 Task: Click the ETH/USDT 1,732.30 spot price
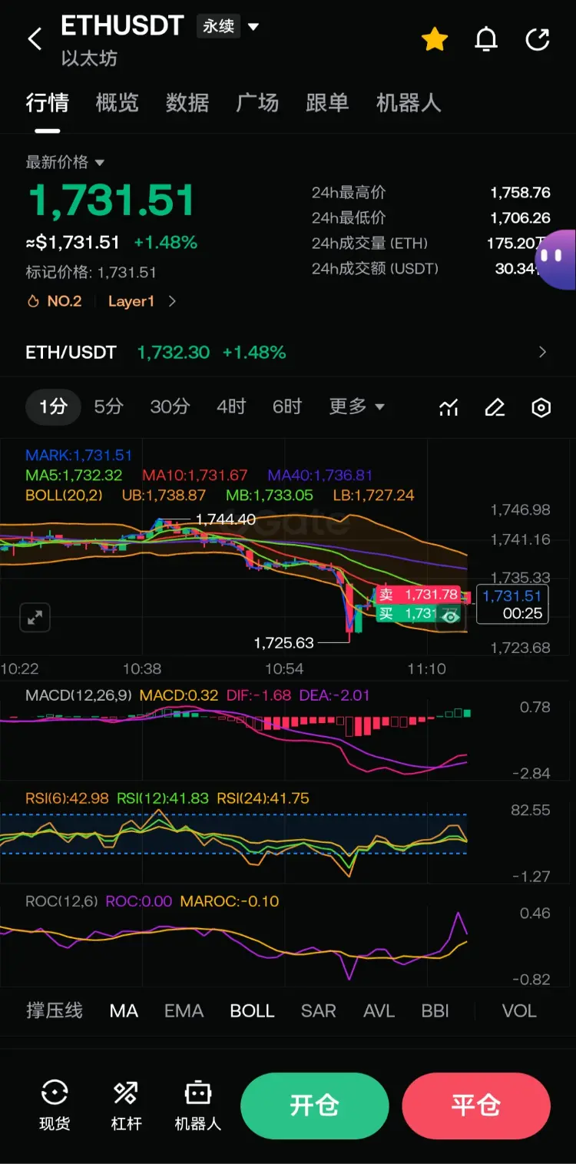pos(174,353)
